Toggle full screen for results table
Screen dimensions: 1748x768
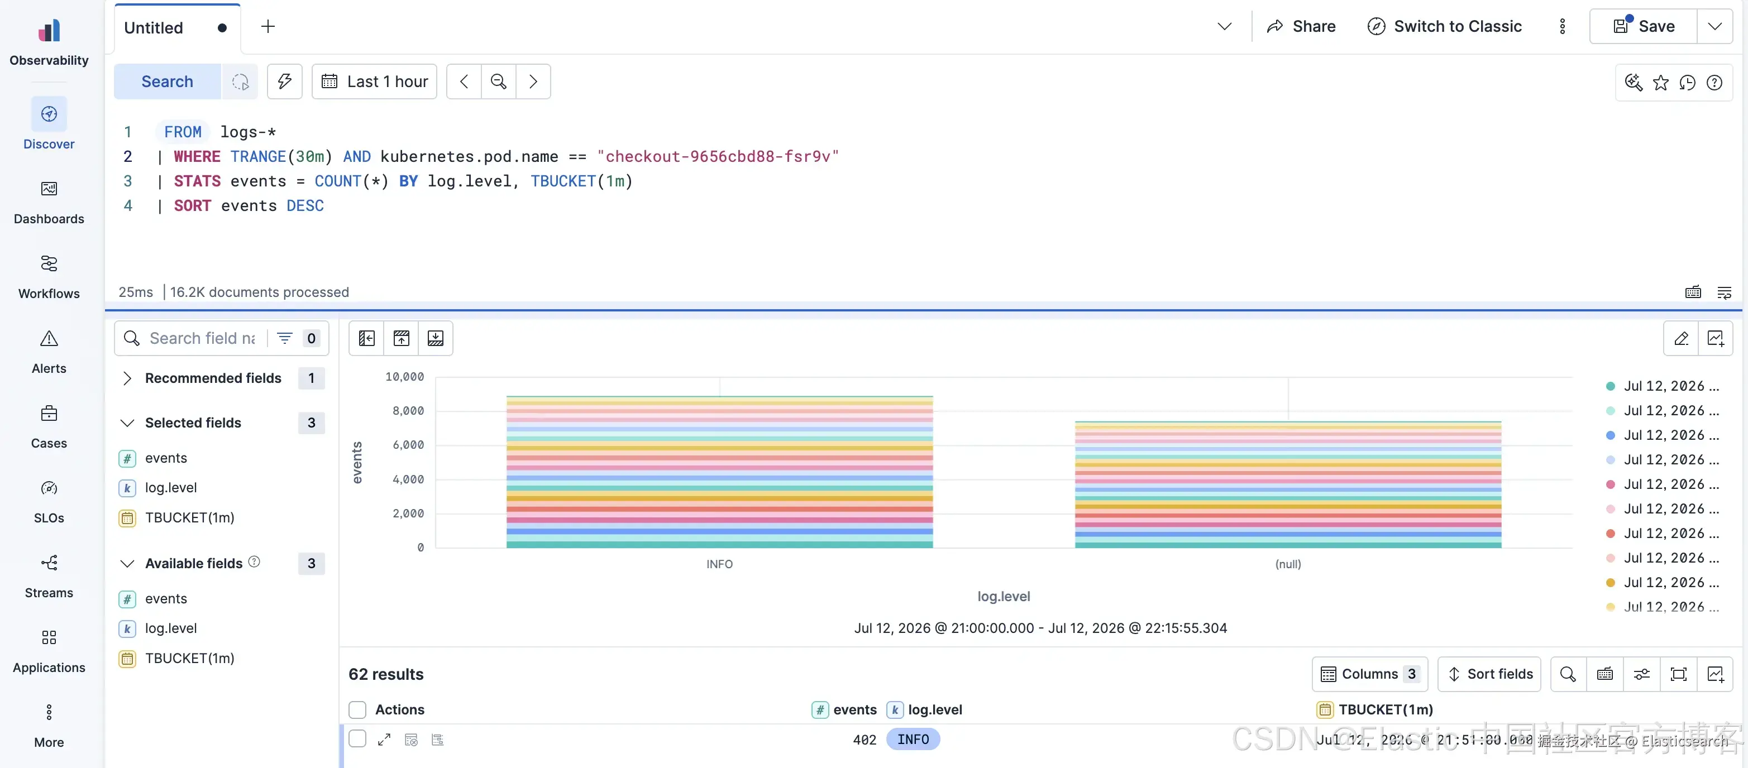[1678, 674]
